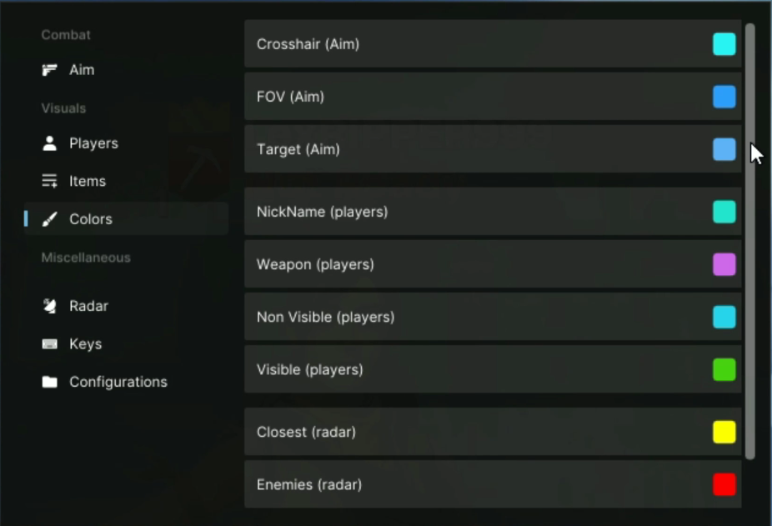Select the Keys menu entry

(x=85, y=344)
